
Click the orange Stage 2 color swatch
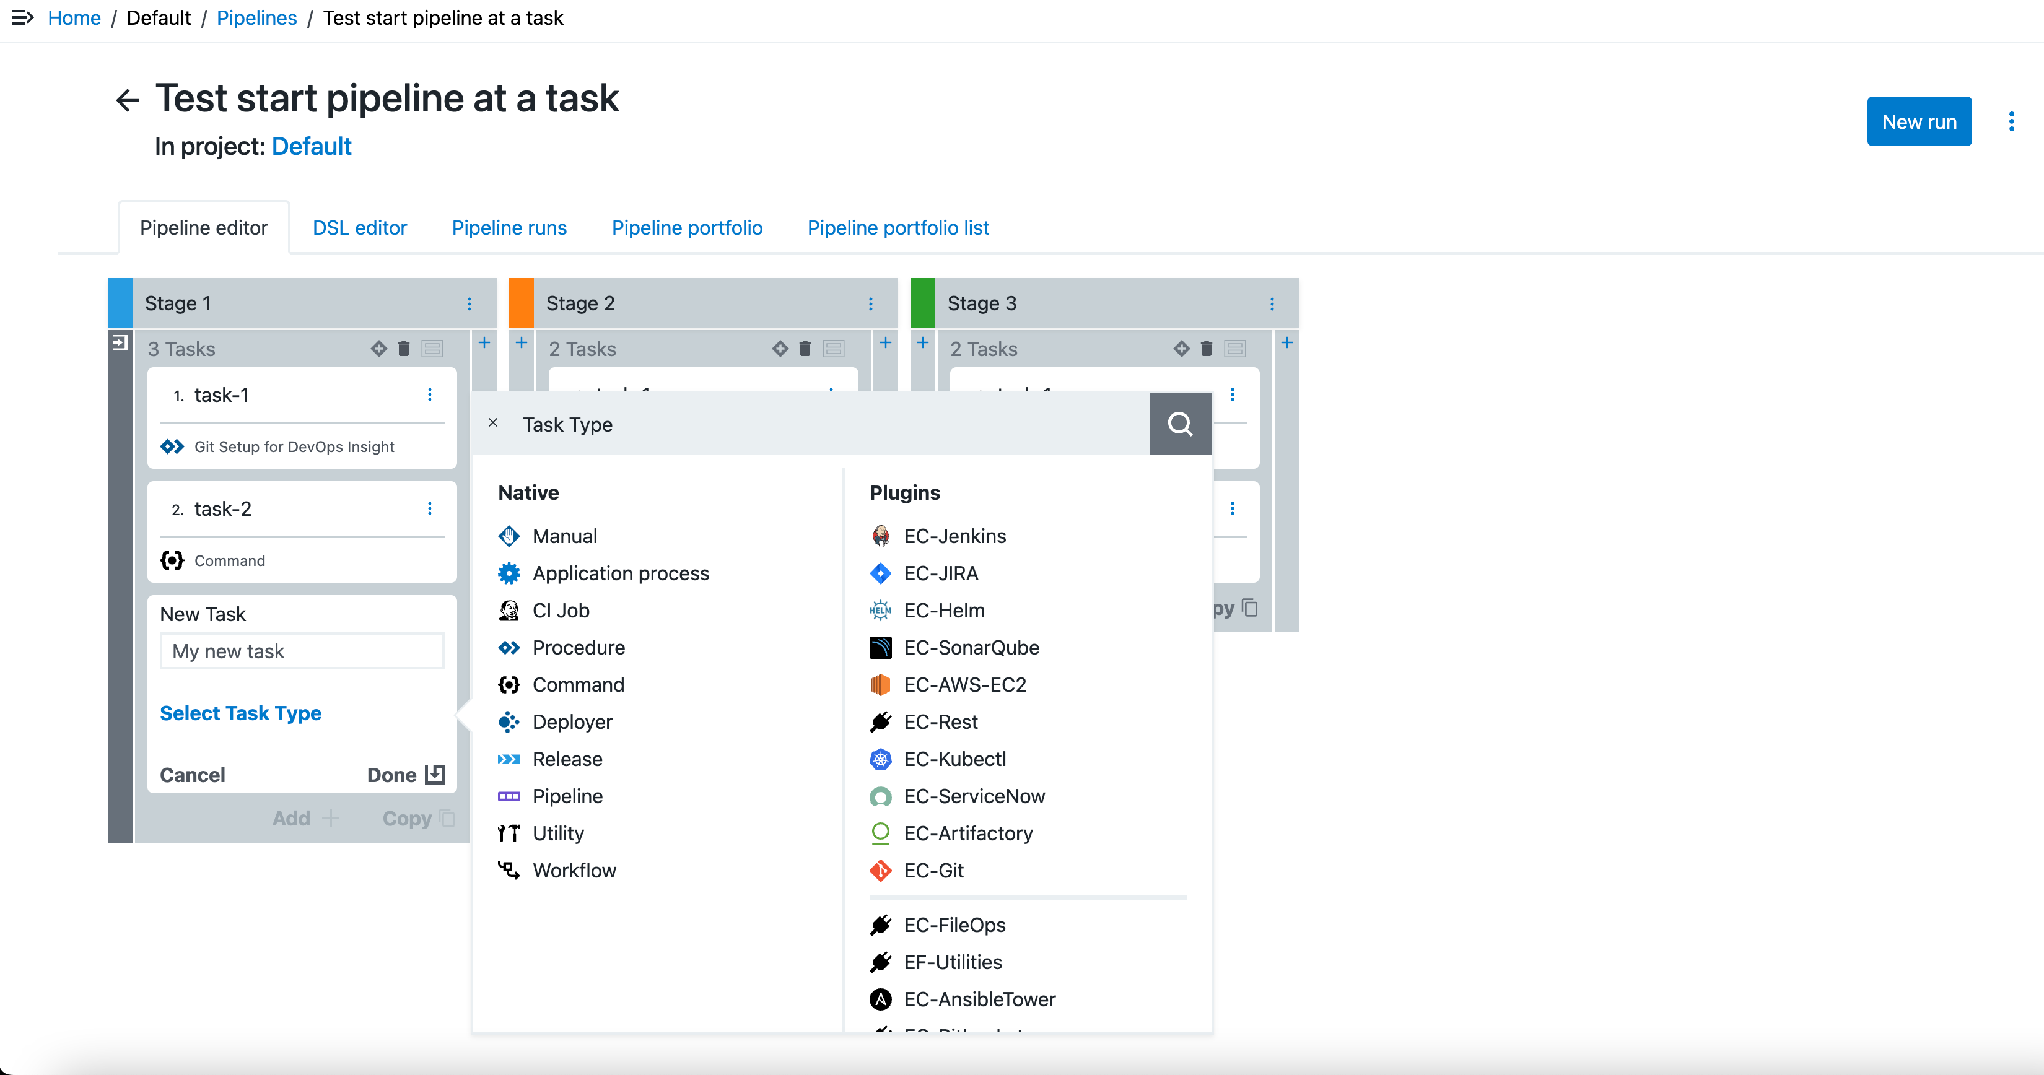520,303
